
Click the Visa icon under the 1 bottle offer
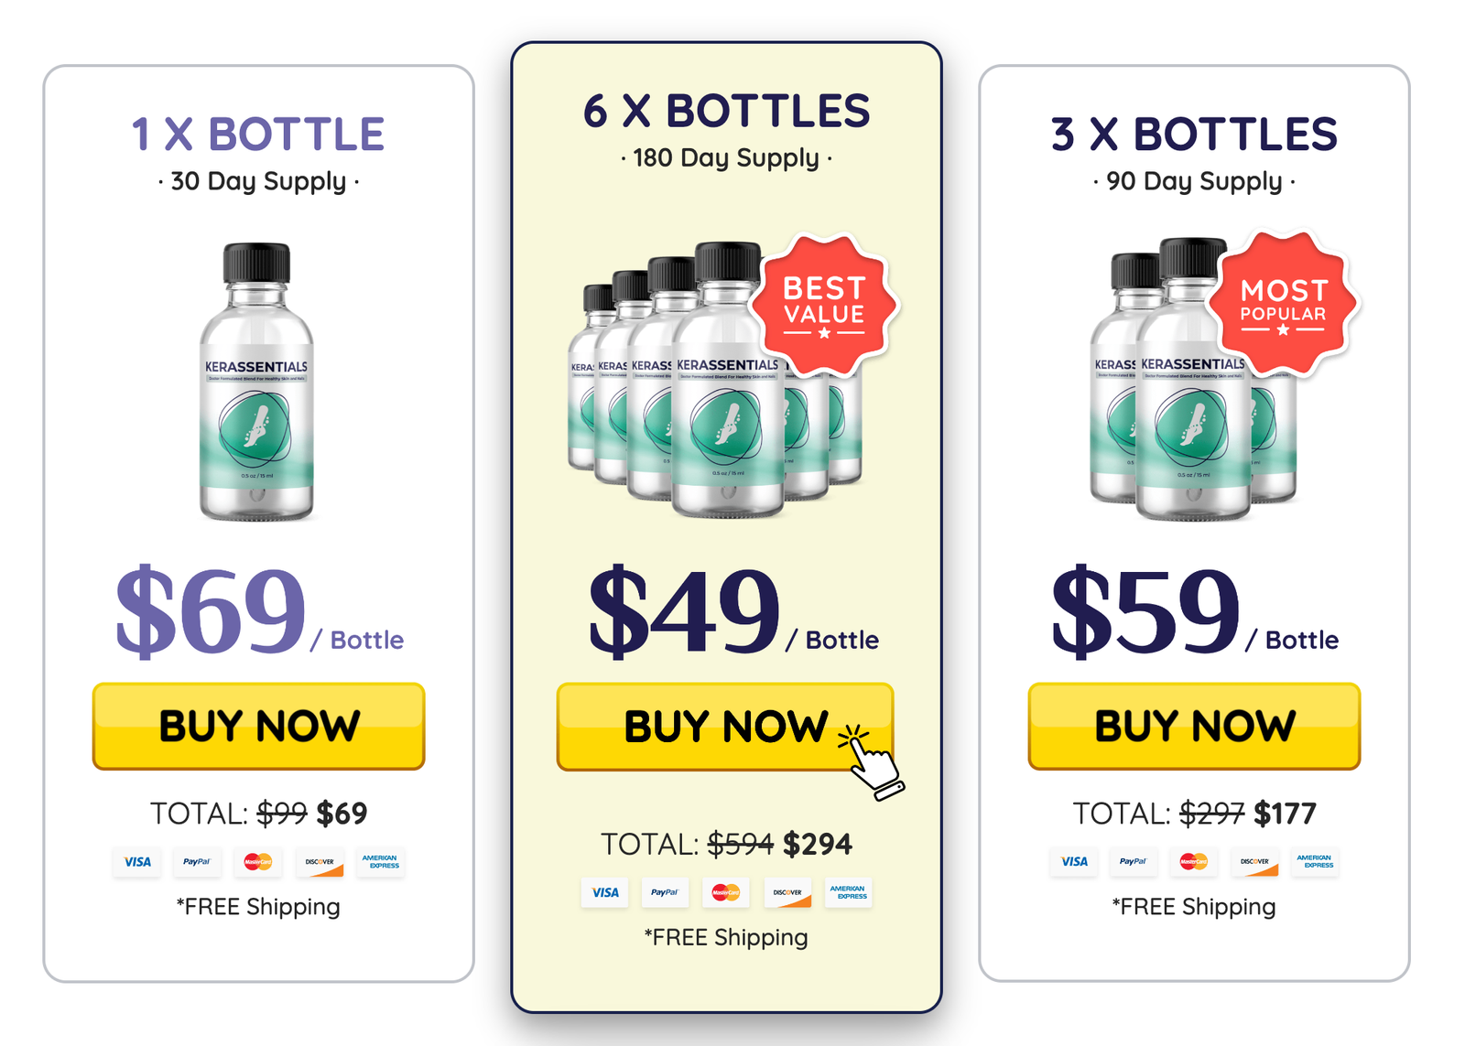137,862
